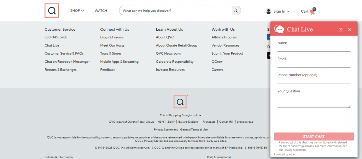Screen dimensions: 362x159
Task: Open Blogs & Forums link
Action: click(x=112, y=37)
